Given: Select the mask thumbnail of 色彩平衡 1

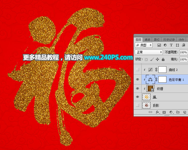Looking at the screenshot, I should pyautogui.click(x=162, y=79).
